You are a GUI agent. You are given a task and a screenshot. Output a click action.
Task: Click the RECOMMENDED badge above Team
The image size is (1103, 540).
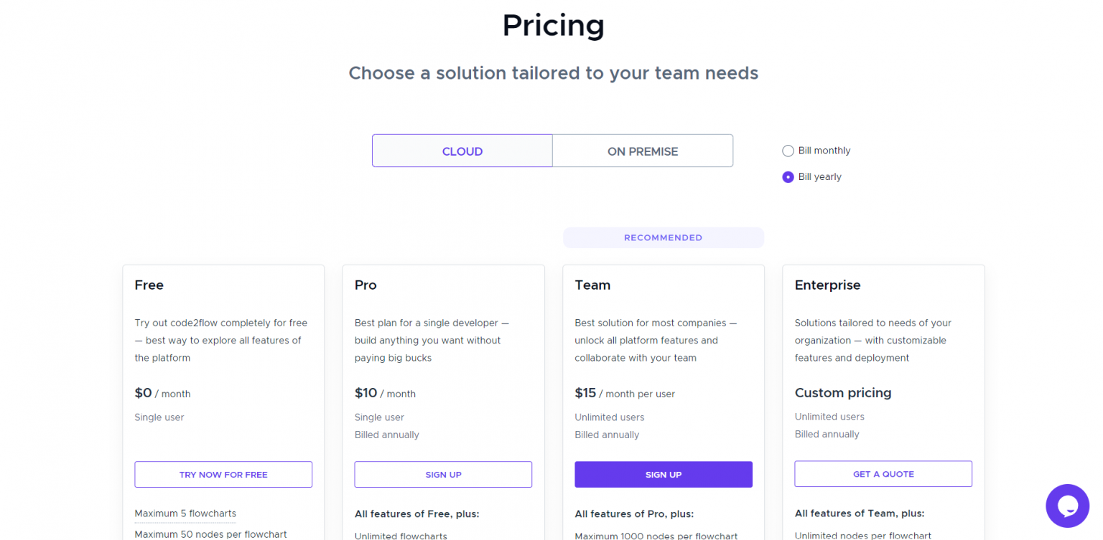tap(663, 237)
